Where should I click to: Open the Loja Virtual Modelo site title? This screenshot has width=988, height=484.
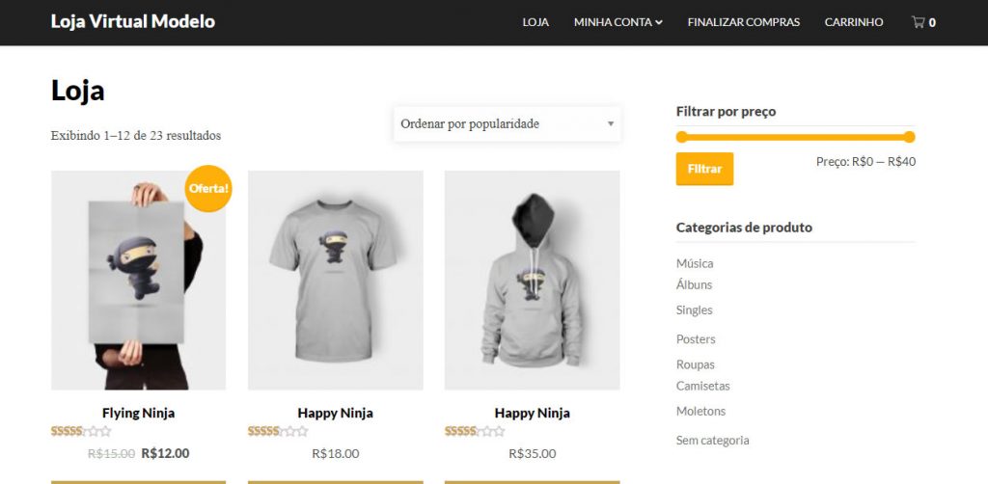coord(133,21)
